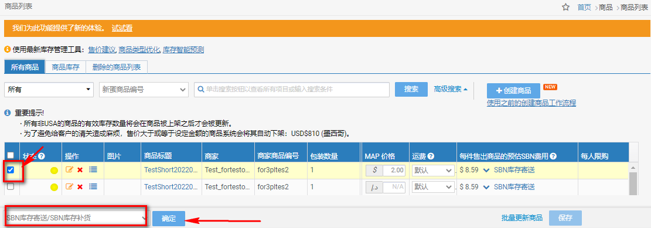Click the 批量更新商品 link
This screenshot has width=651, height=228.
[x=522, y=218]
